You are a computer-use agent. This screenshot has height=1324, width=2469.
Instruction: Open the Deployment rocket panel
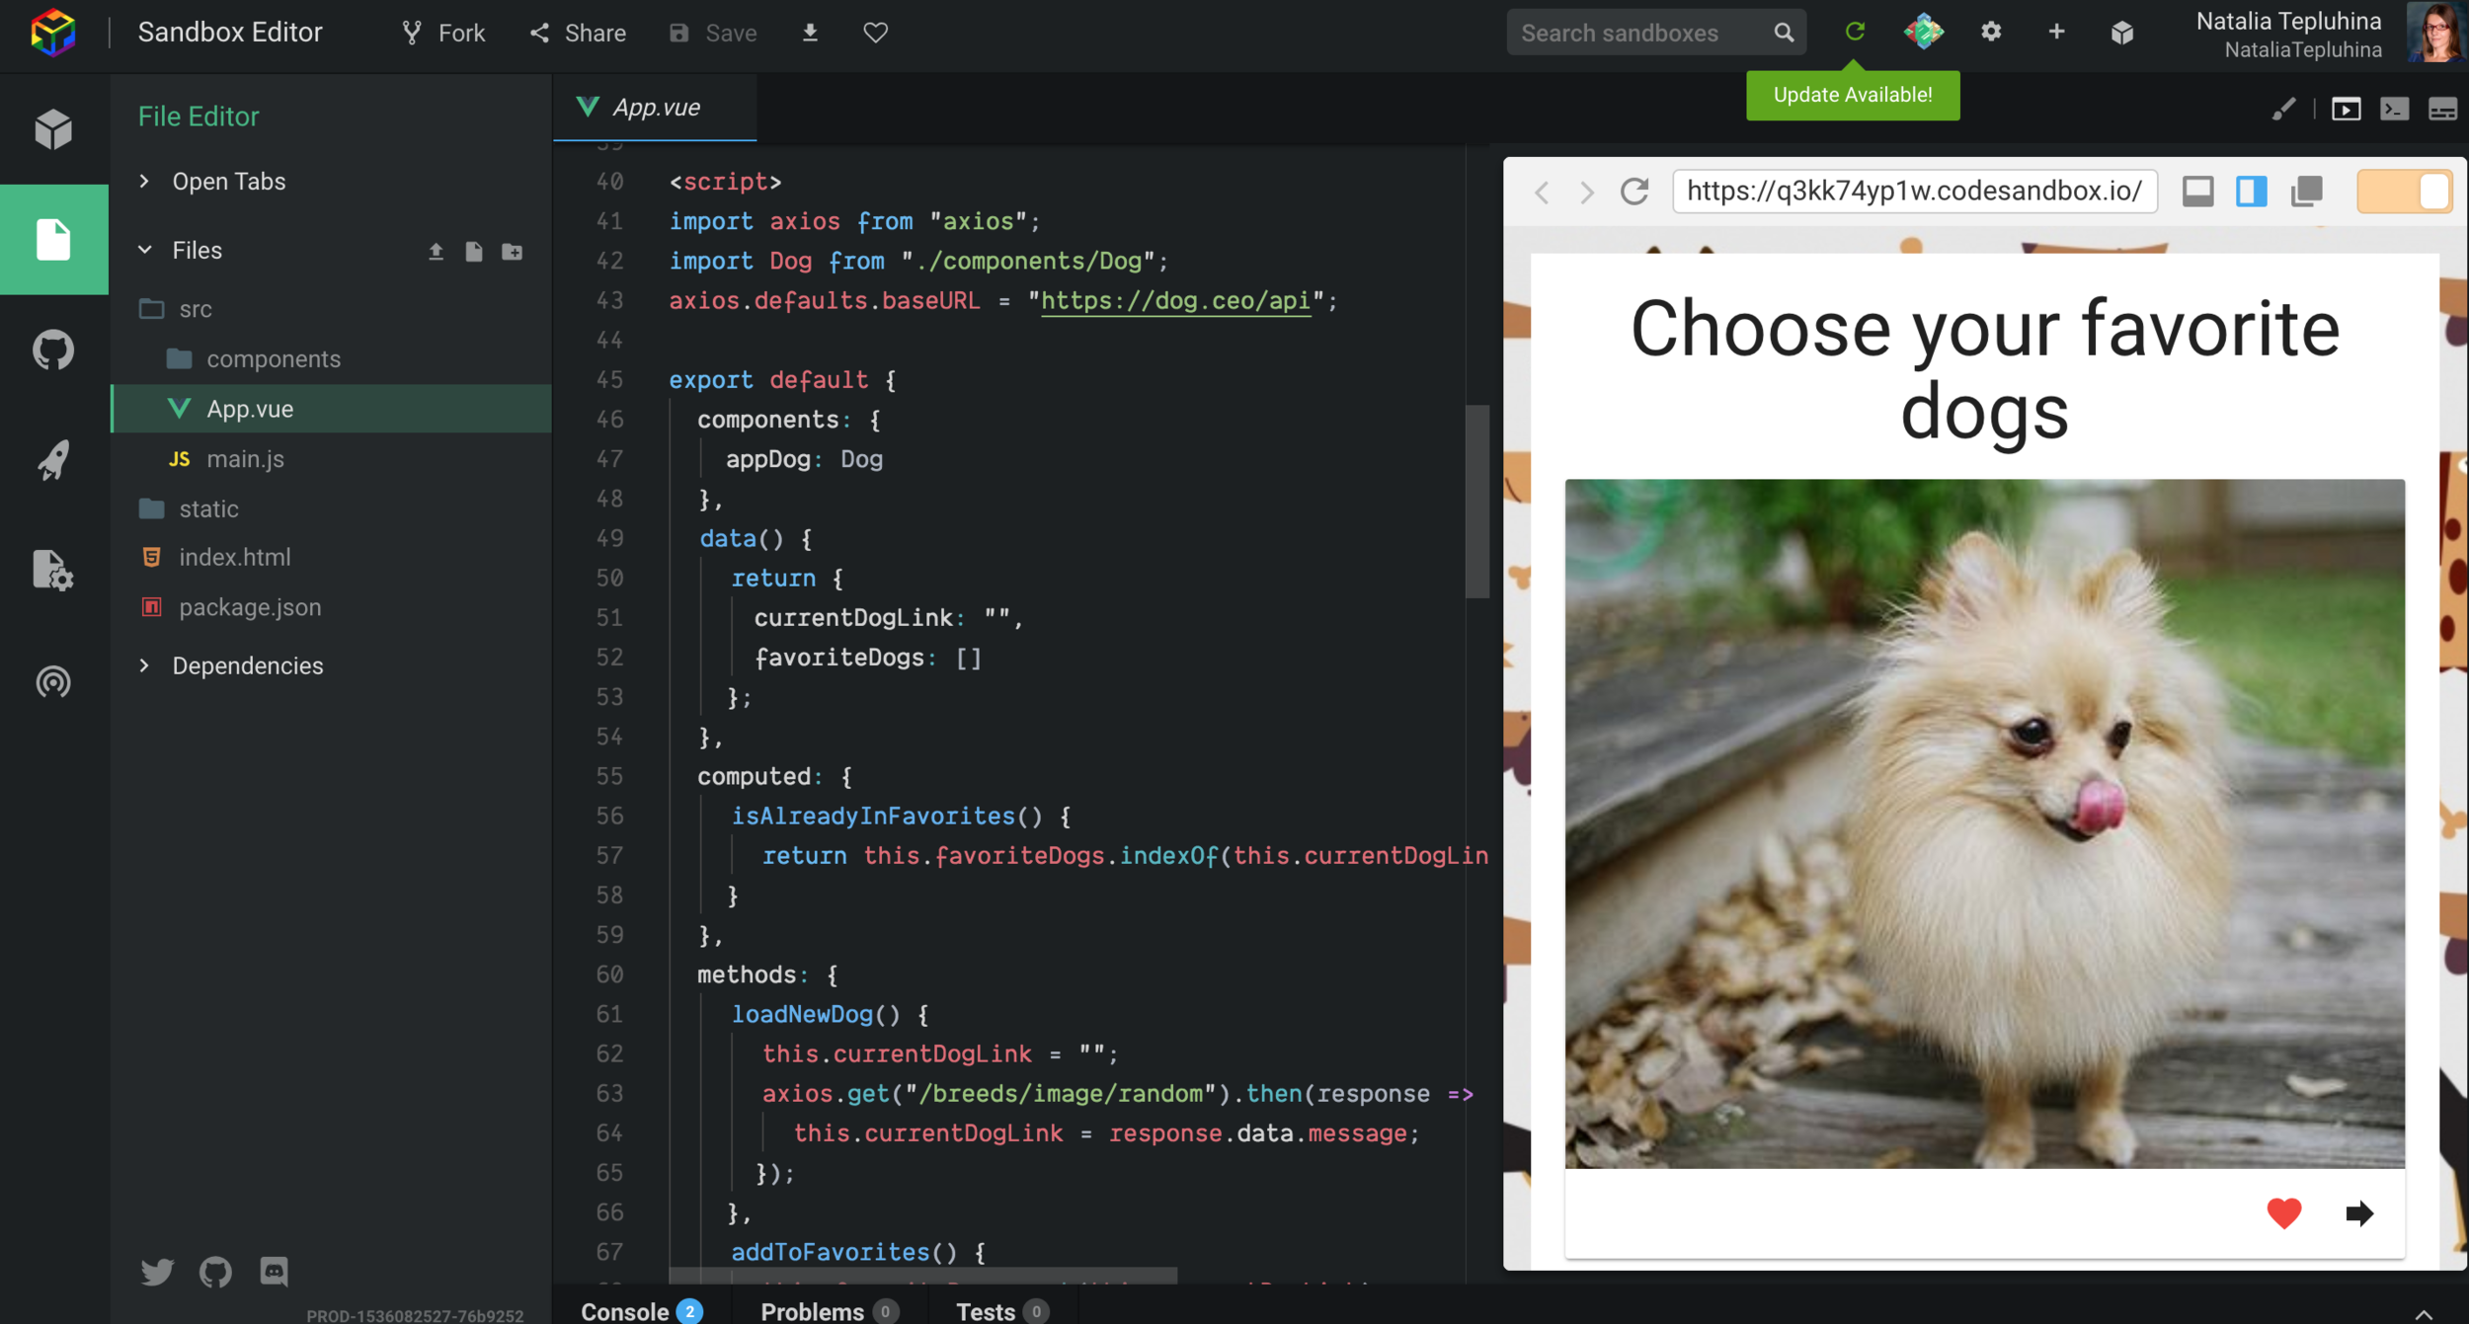tap(53, 460)
